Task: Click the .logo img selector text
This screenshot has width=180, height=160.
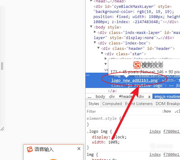Action: click(x=97, y=131)
